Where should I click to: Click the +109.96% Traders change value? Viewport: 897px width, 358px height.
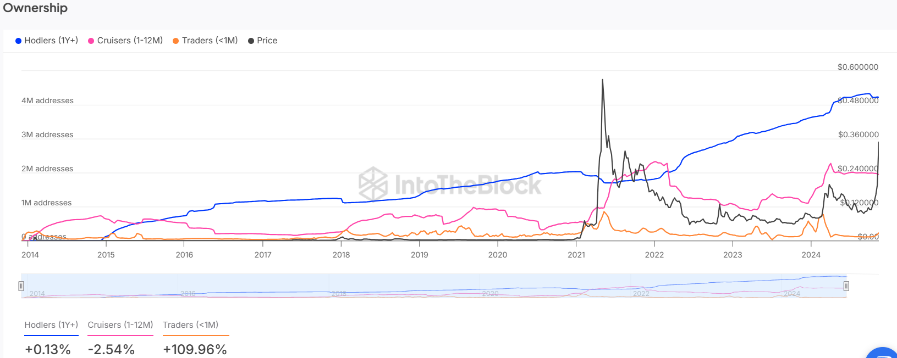coord(195,349)
